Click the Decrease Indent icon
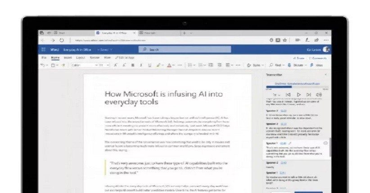 click(211, 65)
